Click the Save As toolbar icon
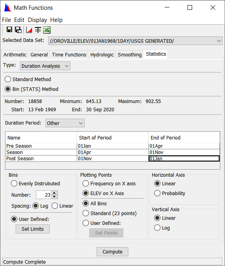This screenshot has height=266, width=225. pos(18,30)
